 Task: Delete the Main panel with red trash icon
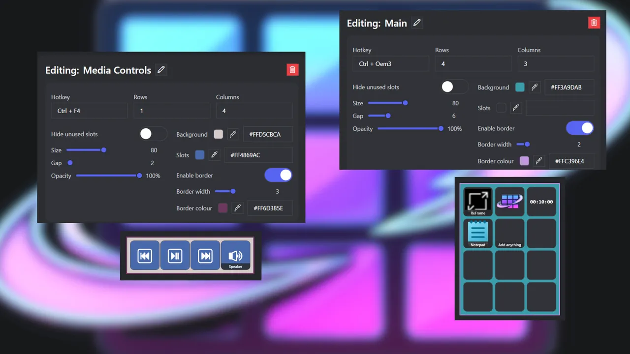pos(594,23)
